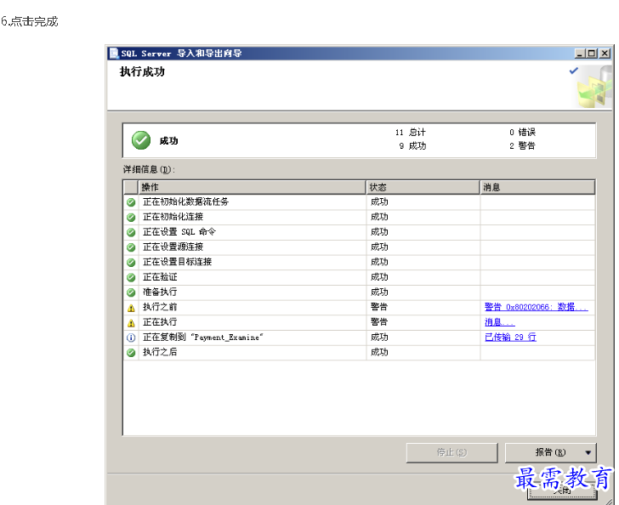Click the 11 总计 summary text
Viewport: 619px width, 505px height.
[x=411, y=133]
